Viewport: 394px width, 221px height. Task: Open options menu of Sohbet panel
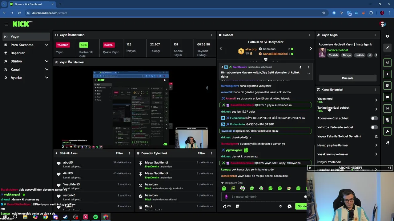coord(309,35)
